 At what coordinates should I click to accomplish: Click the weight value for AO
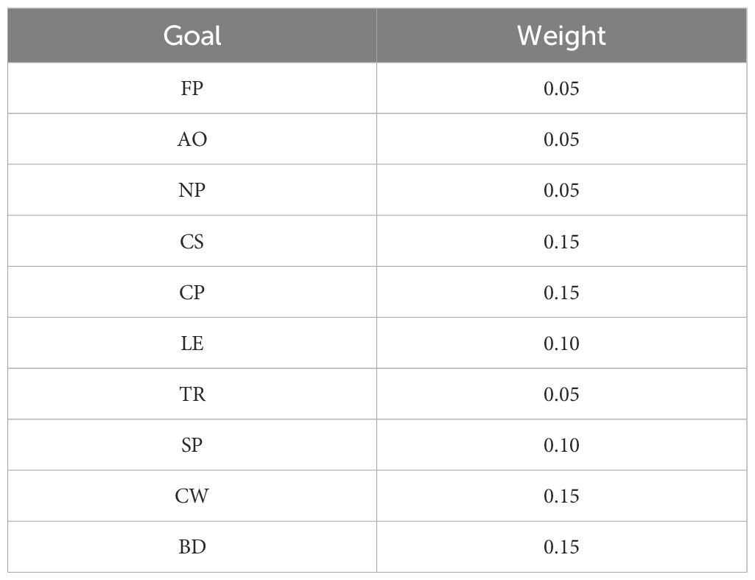(561, 139)
